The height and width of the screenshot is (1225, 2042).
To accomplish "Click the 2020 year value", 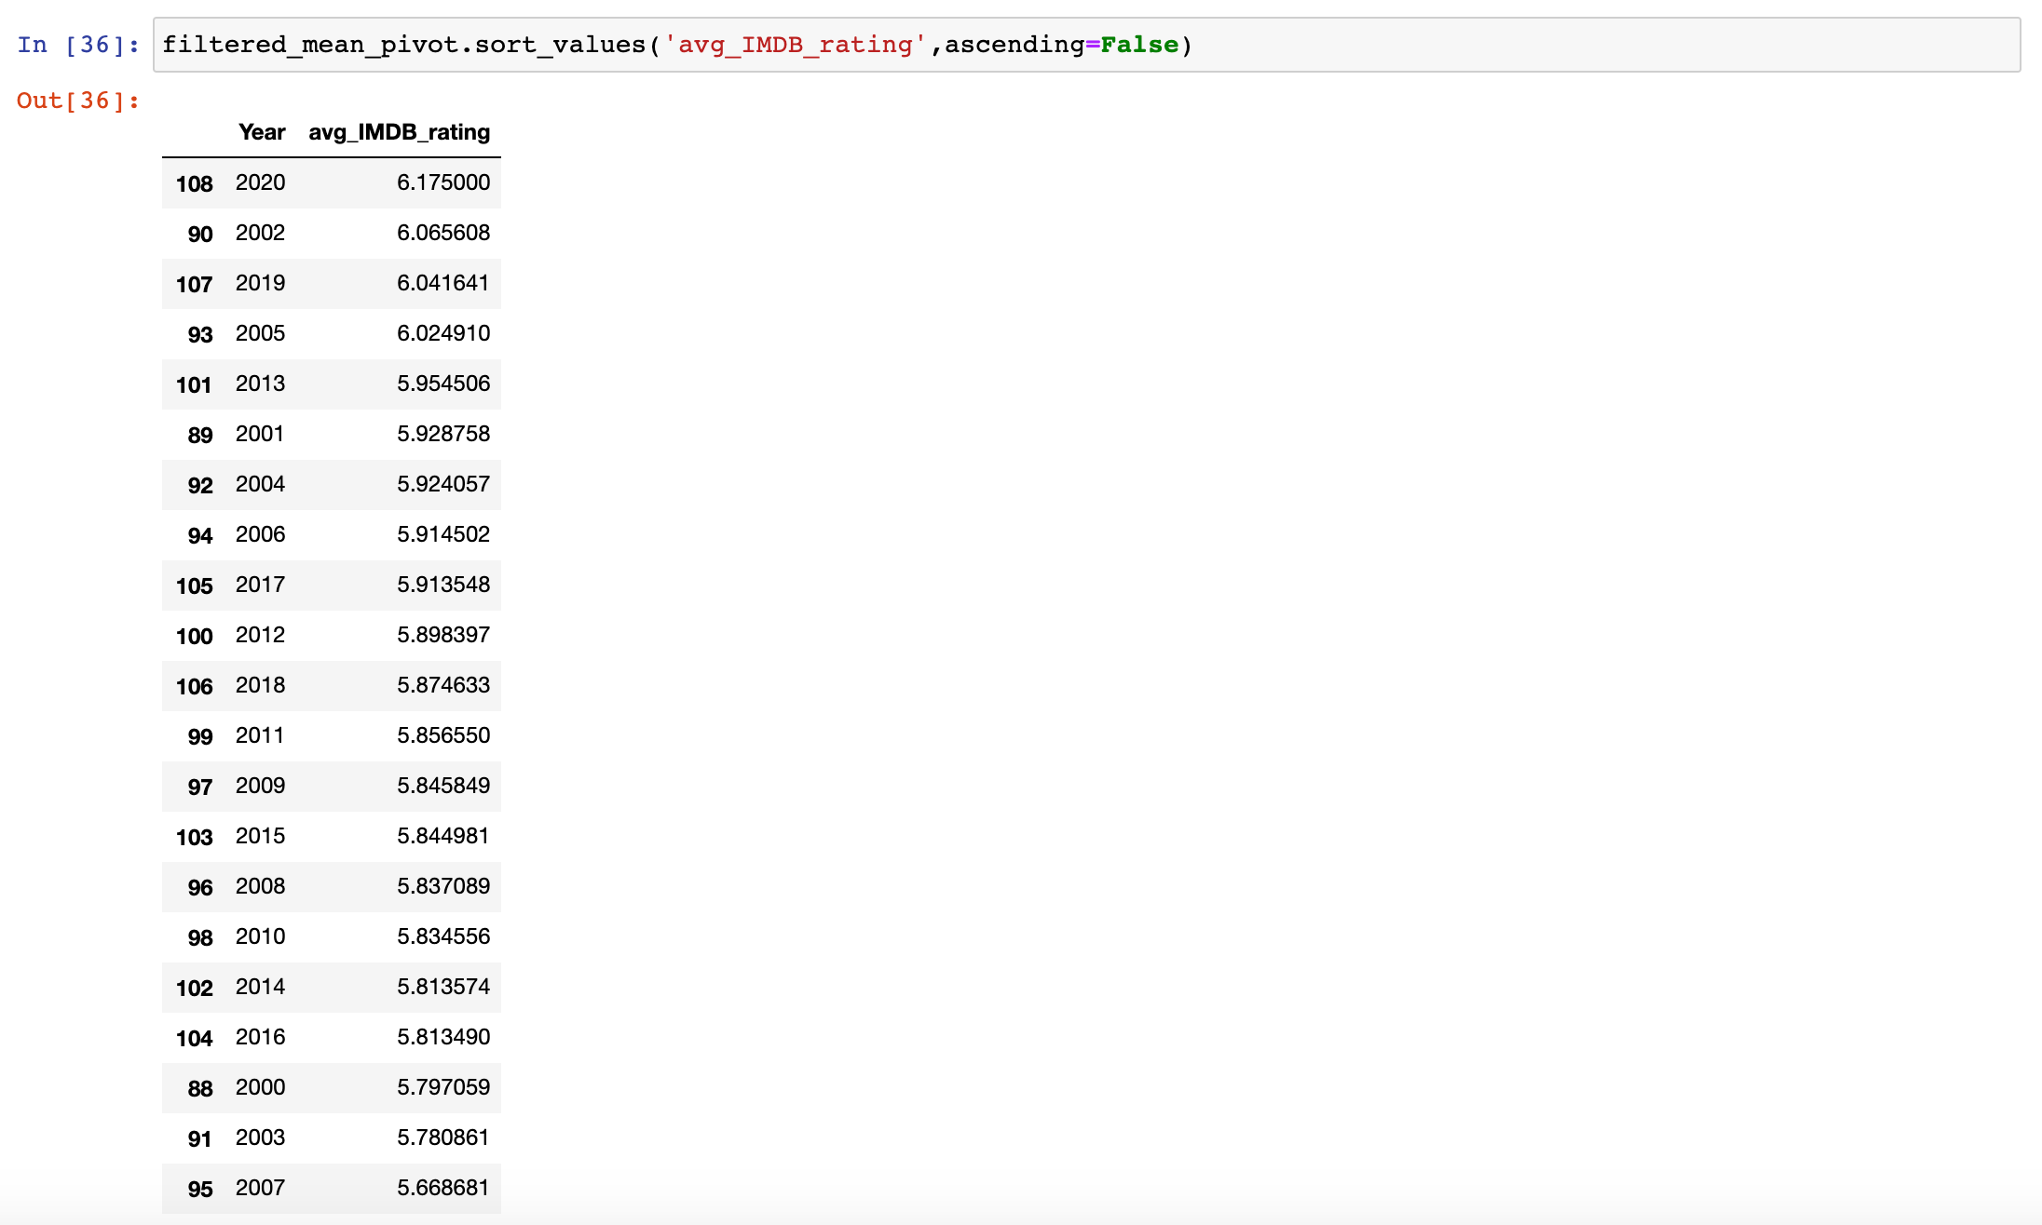I will coord(261,182).
